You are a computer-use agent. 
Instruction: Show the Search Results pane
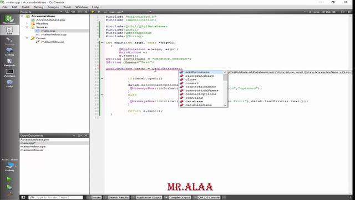click(116, 198)
